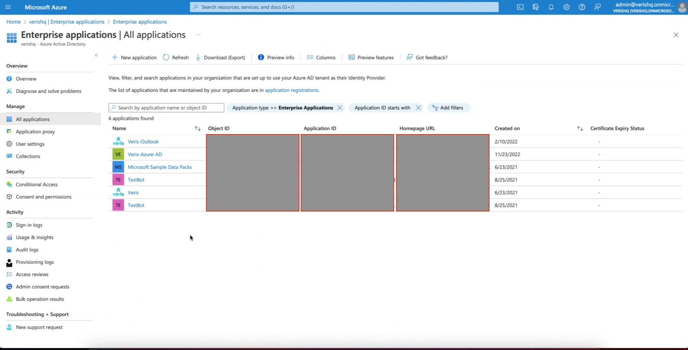Image resolution: width=688 pixels, height=350 pixels.
Task: Click the application name search field
Action: (166, 108)
